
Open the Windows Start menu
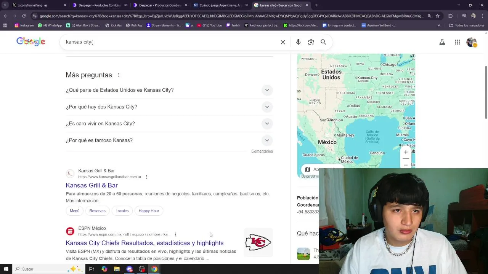tap(6, 269)
